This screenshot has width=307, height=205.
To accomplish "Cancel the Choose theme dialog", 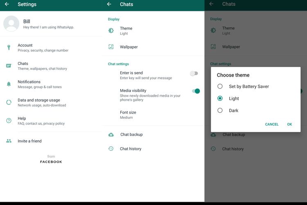I will pyautogui.click(x=271, y=124).
